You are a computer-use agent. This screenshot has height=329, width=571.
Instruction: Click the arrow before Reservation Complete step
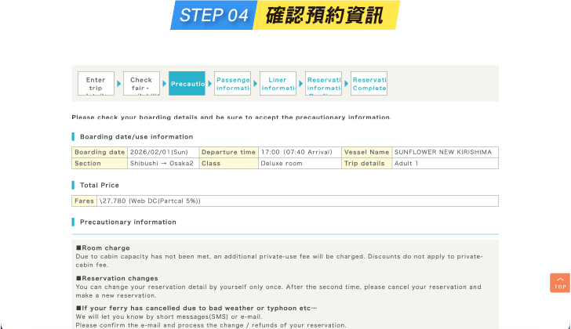tap(346, 83)
